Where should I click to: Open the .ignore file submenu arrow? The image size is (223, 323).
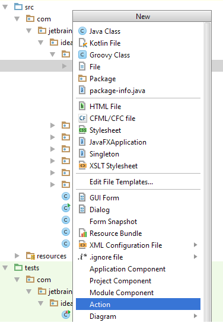pyautogui.click(x=195, y=257)
